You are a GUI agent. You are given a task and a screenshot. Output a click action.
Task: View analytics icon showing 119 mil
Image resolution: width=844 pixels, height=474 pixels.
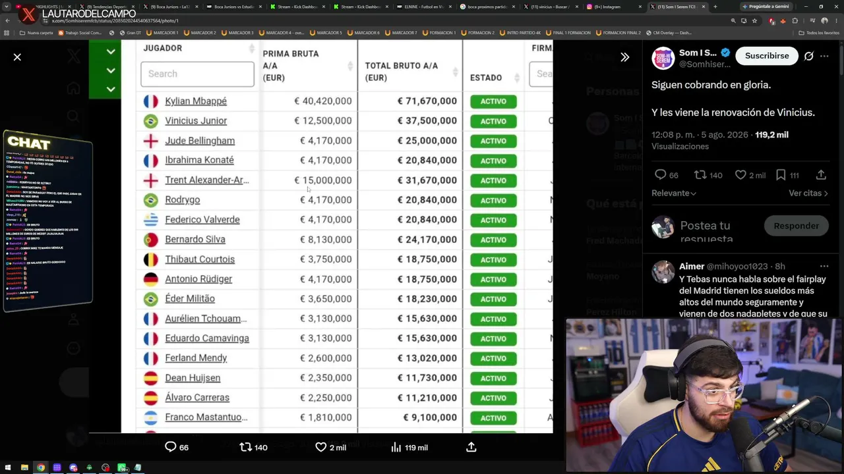click(x=396, y=447)
